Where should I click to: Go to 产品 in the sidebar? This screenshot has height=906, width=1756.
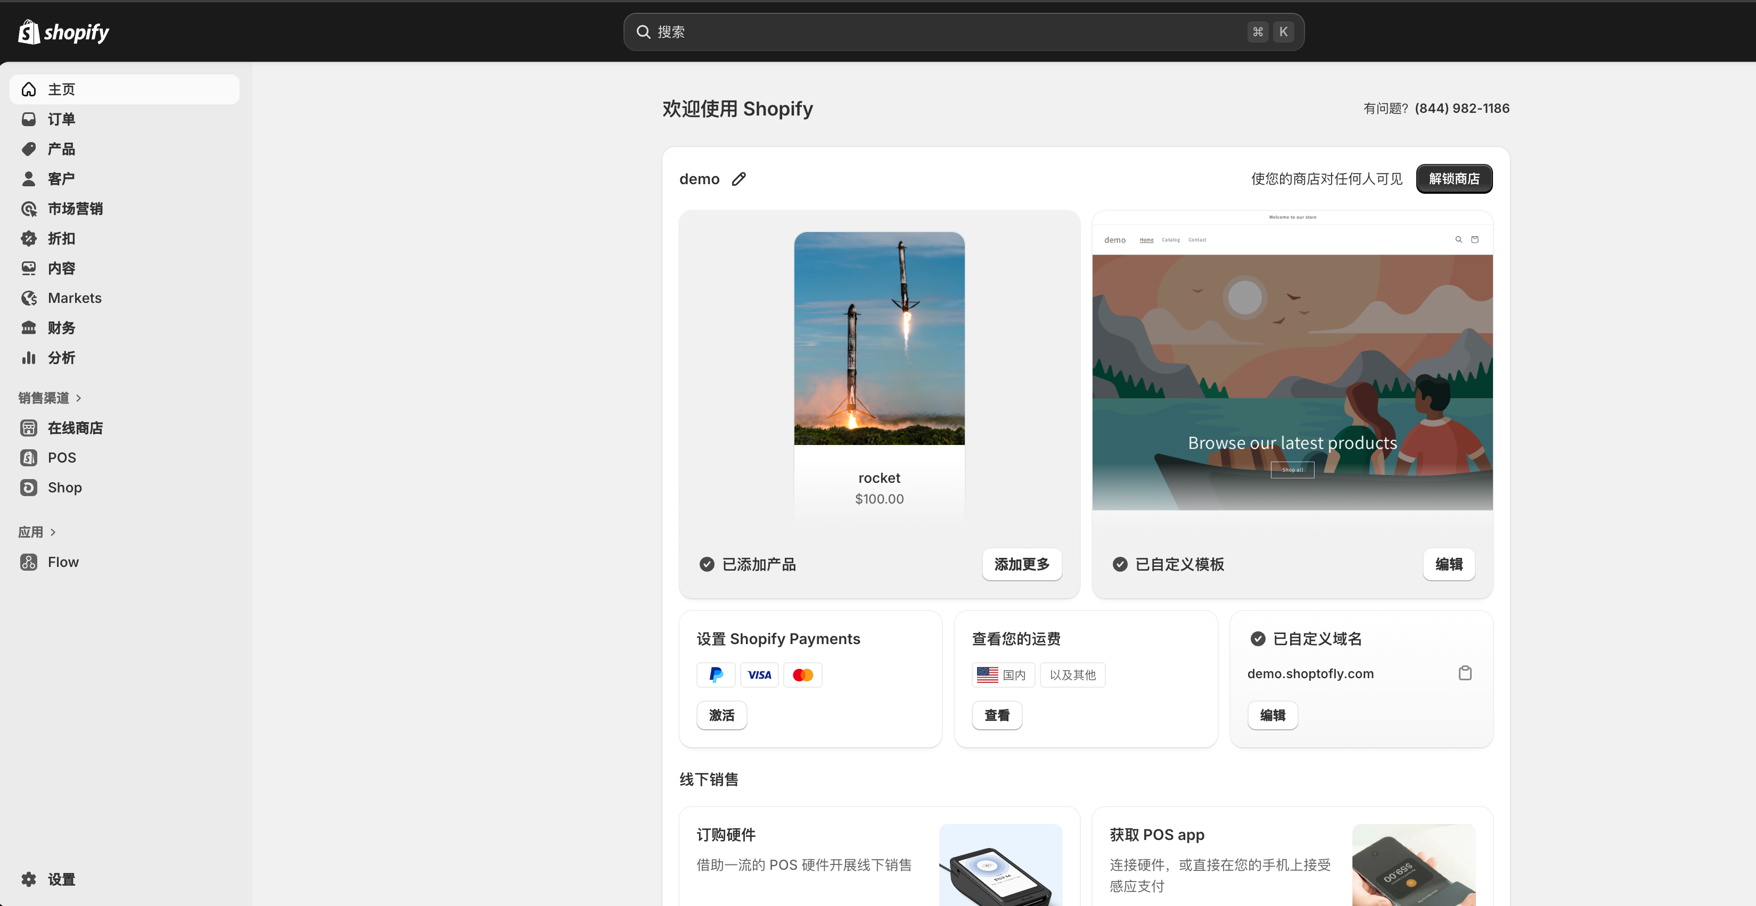125,149
